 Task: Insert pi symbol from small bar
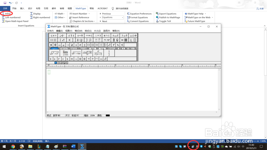[x=51, y=45]
